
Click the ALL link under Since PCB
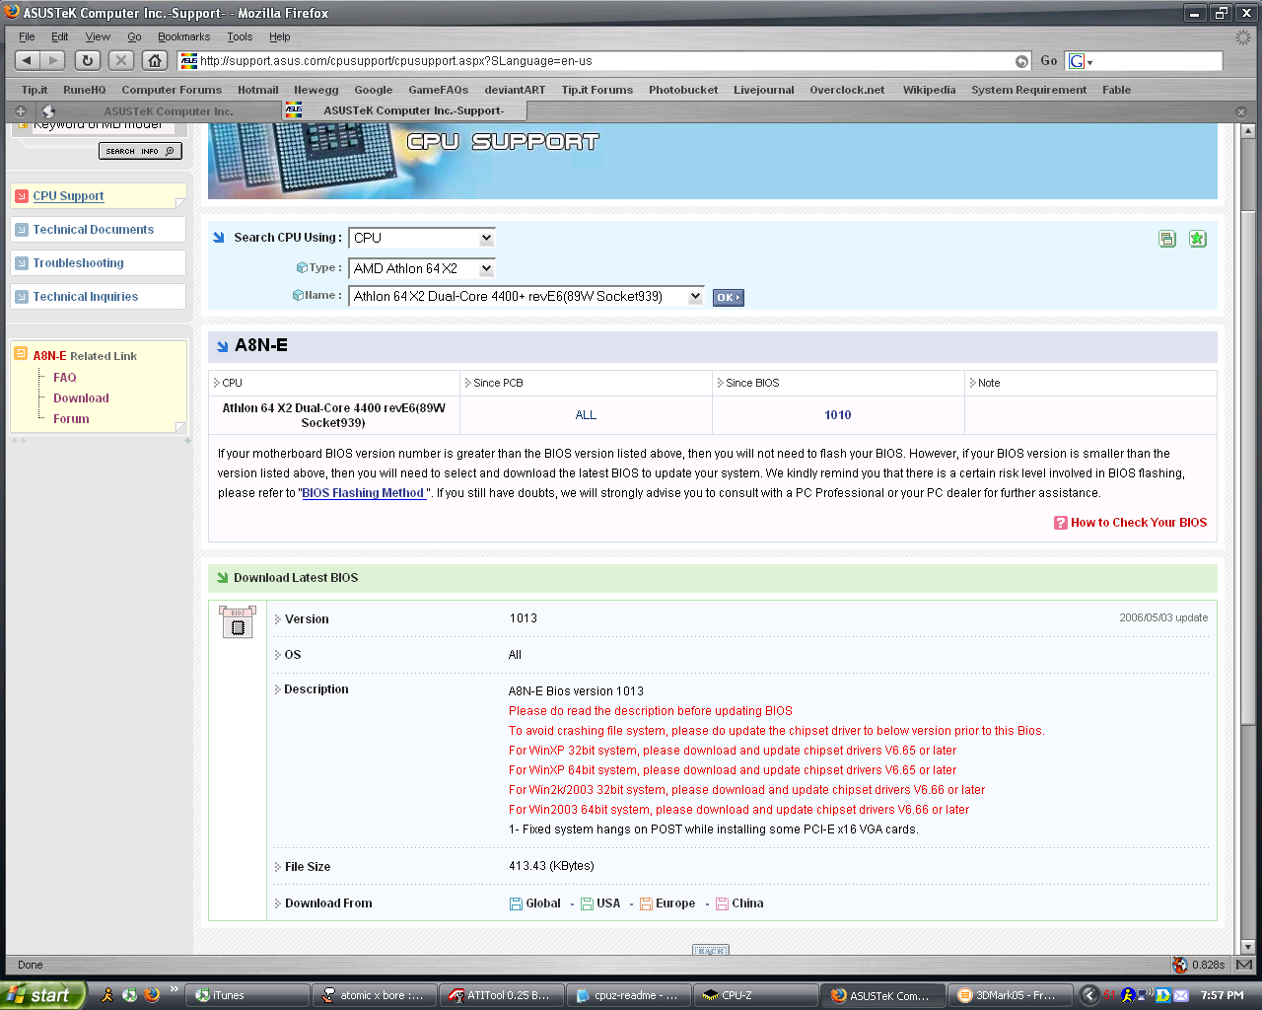(586, 415)
